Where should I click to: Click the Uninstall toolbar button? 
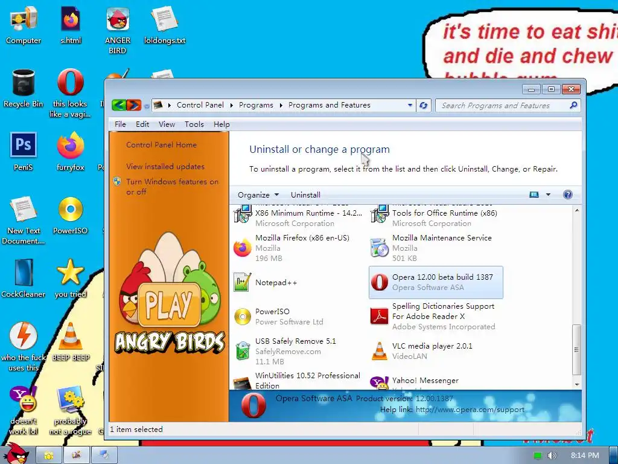point(305,195)
